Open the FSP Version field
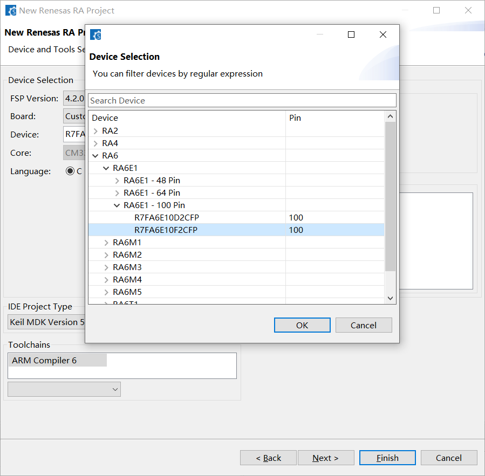The height and width of the screenshot is (476, 485). (x=74, y=98)
